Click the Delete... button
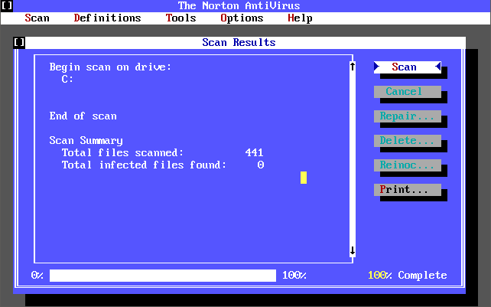The image size is (491, 307). (x=407, y=141)
